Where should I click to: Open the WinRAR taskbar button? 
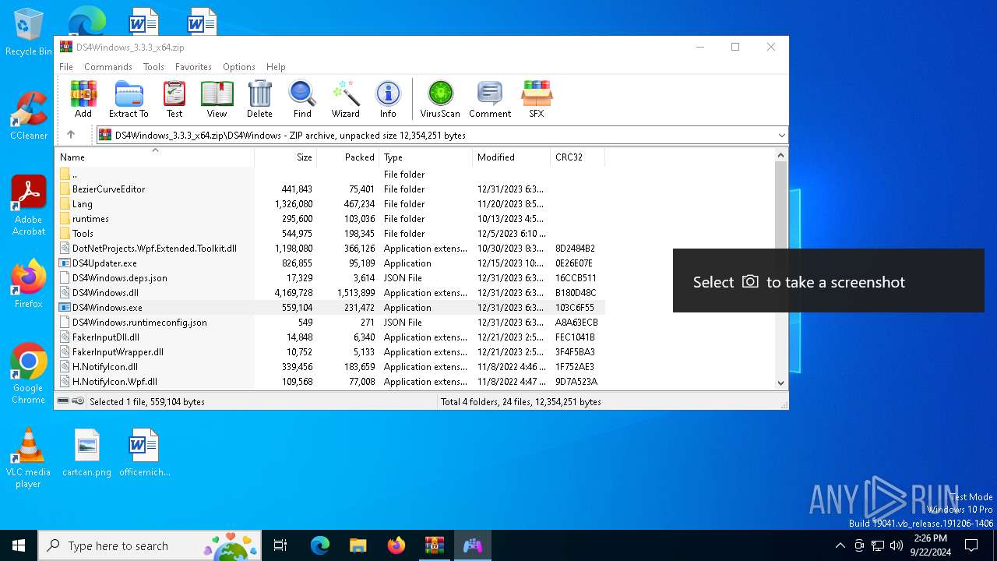pyautogui.click(x=435, y=545)
